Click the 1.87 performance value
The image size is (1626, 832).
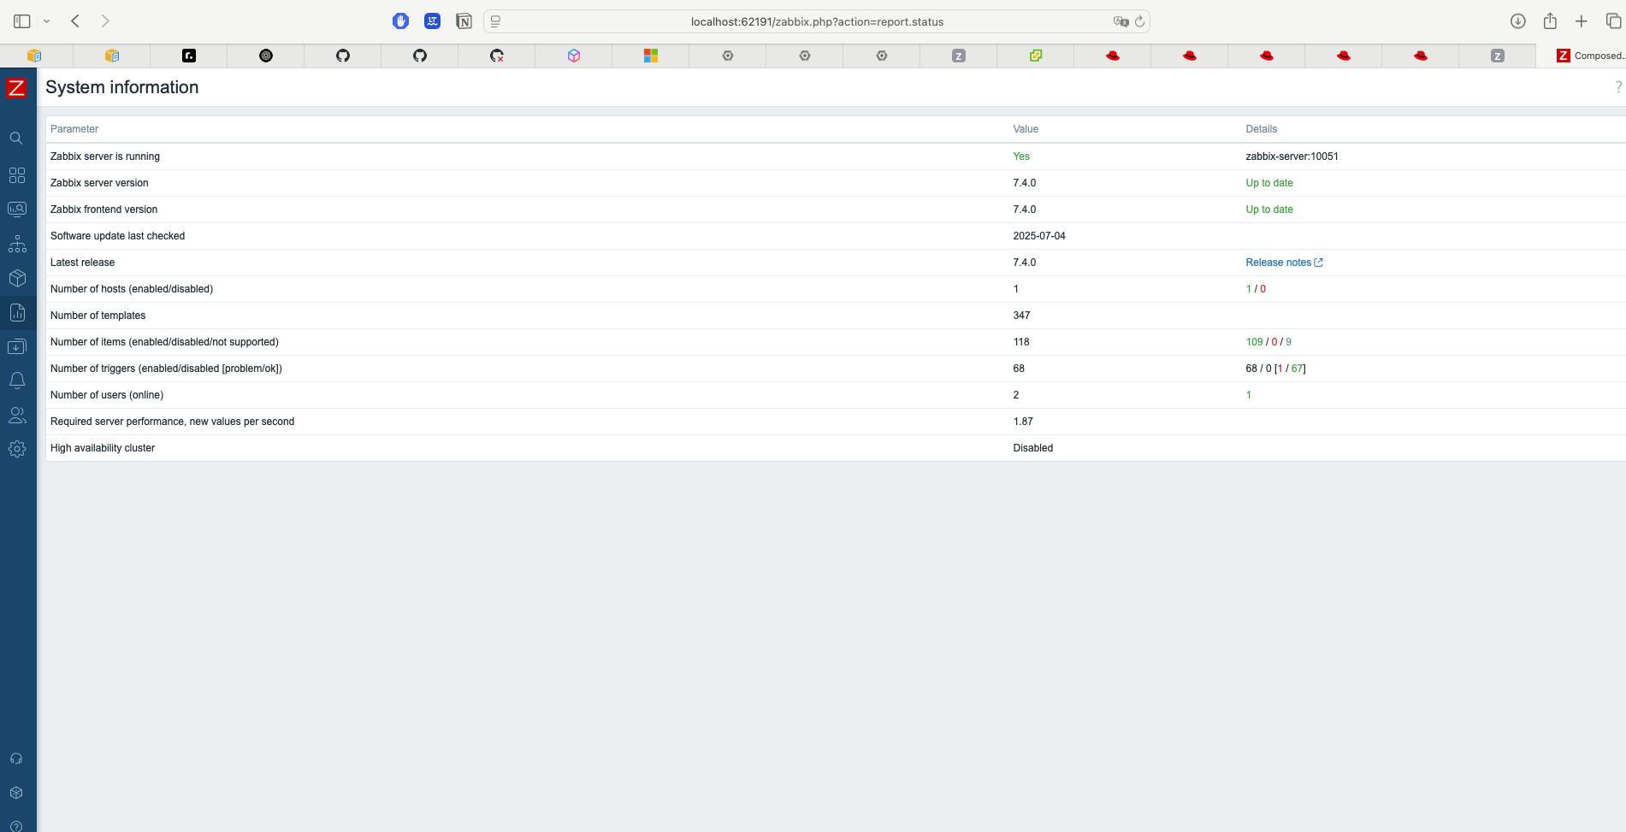tap(1023, 422)
